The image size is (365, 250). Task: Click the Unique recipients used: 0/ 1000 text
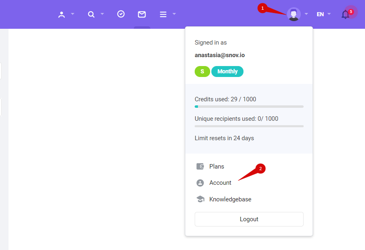point(236,119)
